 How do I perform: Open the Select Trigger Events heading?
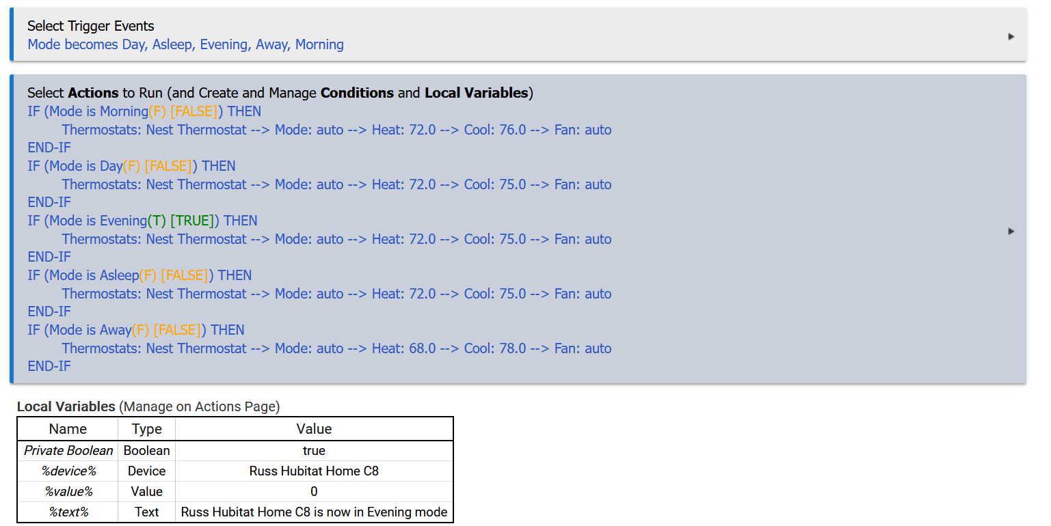[x=91, y=26]
